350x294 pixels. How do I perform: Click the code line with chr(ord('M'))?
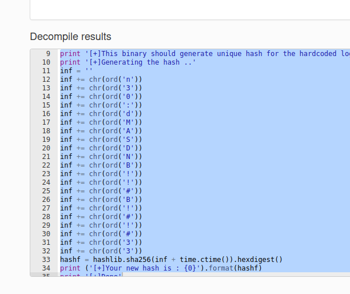[101, 122]
